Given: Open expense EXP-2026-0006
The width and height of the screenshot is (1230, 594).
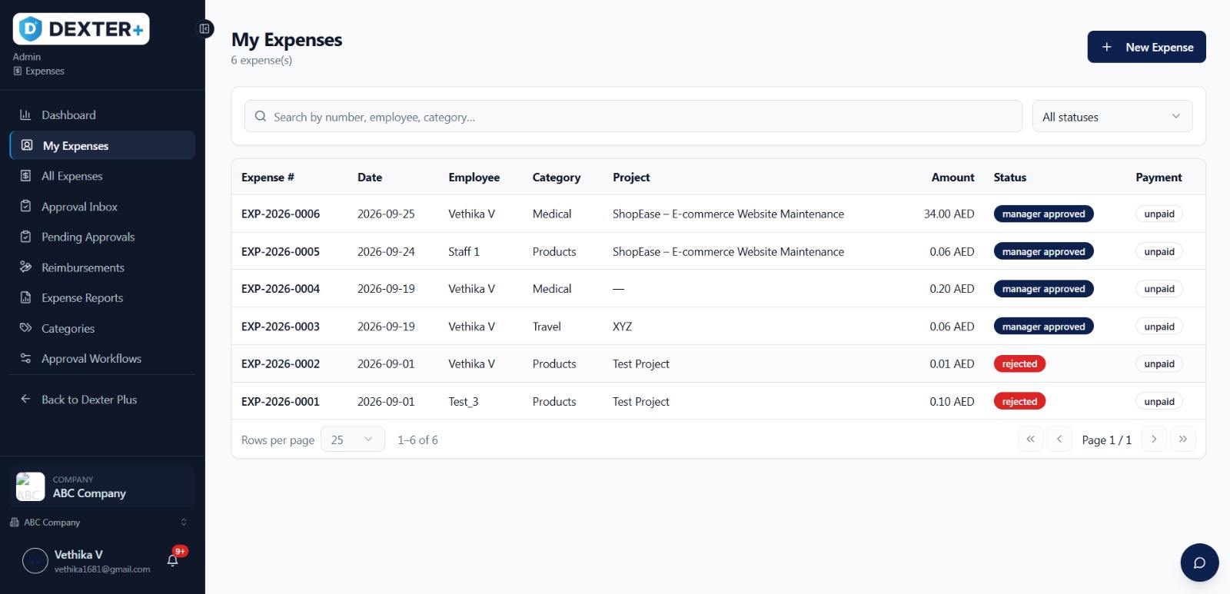Looking at the screenshot, I should pos(281,214).
